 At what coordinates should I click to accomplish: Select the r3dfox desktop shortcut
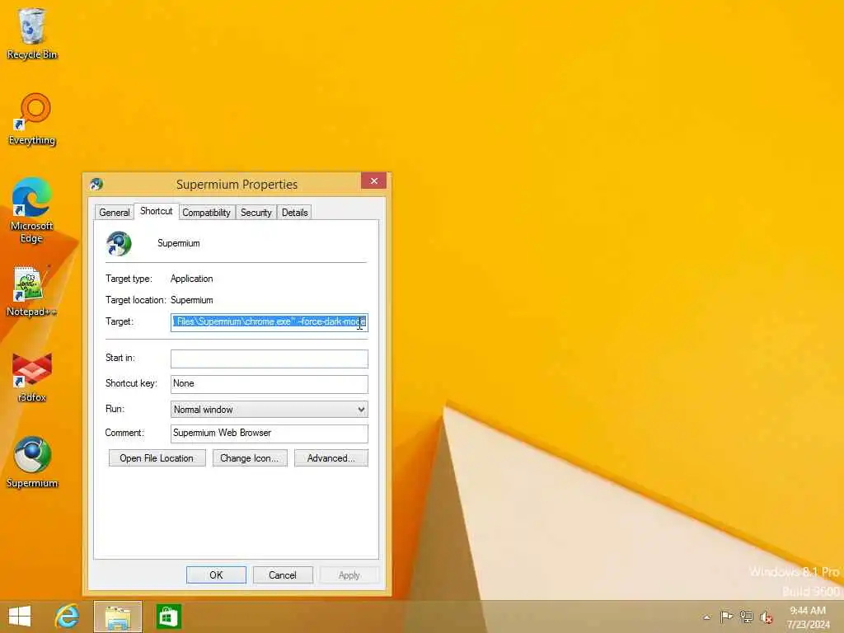32,377
